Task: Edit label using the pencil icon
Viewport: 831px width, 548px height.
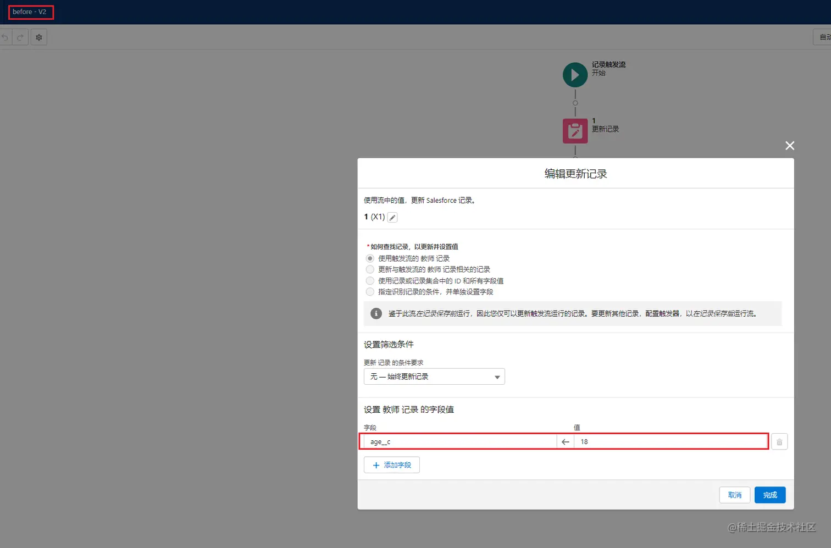Action: click(392, 218)
